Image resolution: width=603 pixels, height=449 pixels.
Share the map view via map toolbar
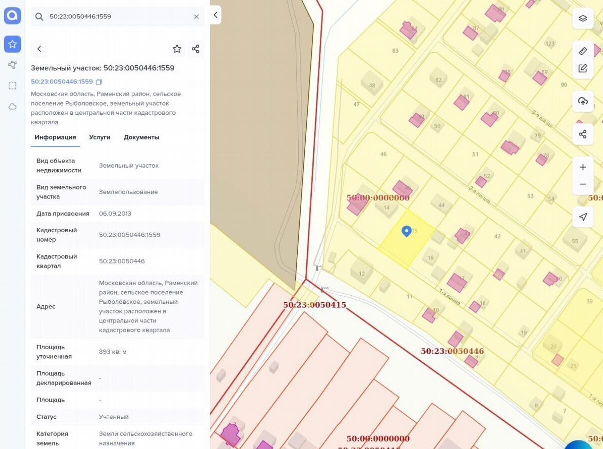point(583,134)
